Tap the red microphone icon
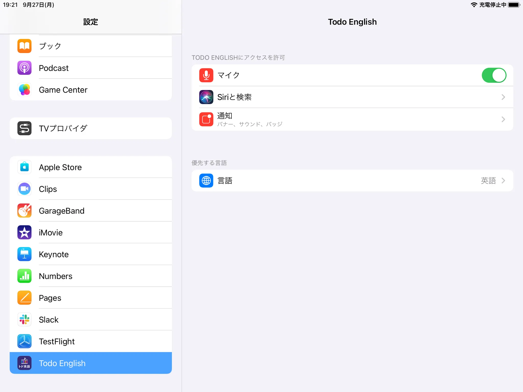Image resolution: width=523 pixels, height=392 pixels. (x=206, y=75)
